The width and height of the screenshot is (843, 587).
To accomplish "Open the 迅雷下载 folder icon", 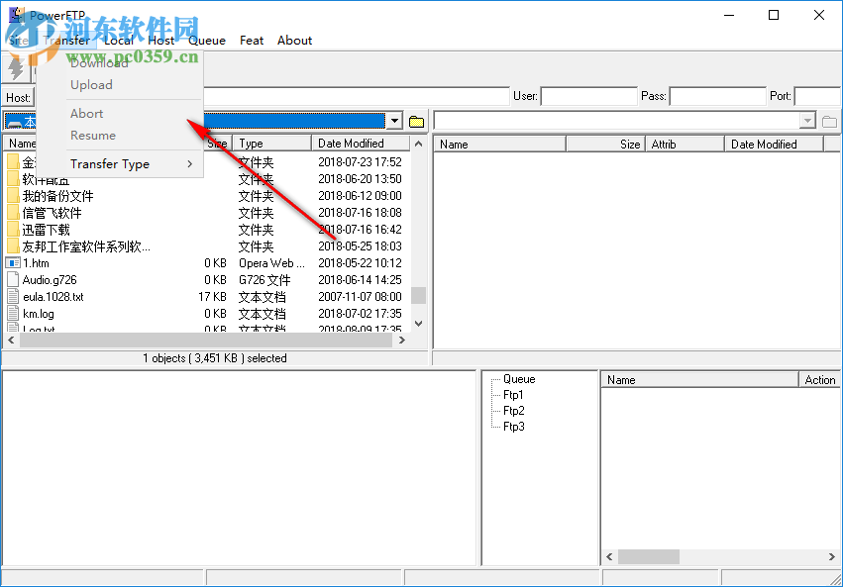I will 13,230.
